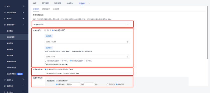Open 邮件群发 in the sidebar

(10, 31)
